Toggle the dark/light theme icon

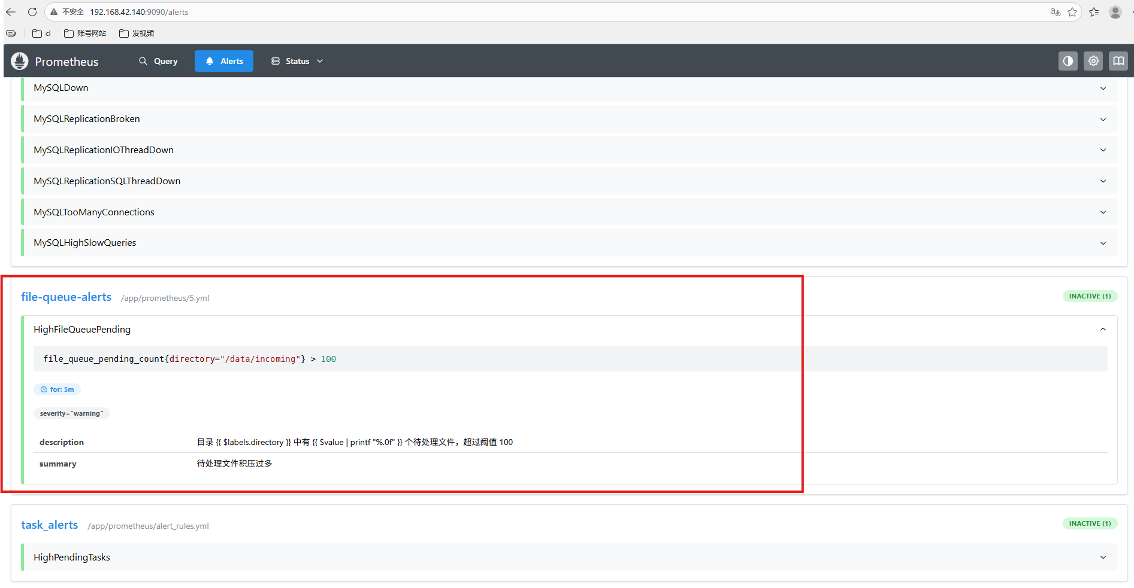1068,61
